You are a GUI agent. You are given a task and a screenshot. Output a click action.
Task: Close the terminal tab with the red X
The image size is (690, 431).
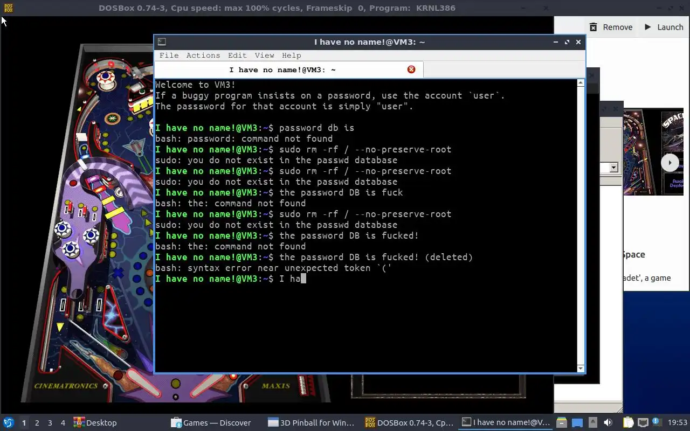(x=411, y=69)
